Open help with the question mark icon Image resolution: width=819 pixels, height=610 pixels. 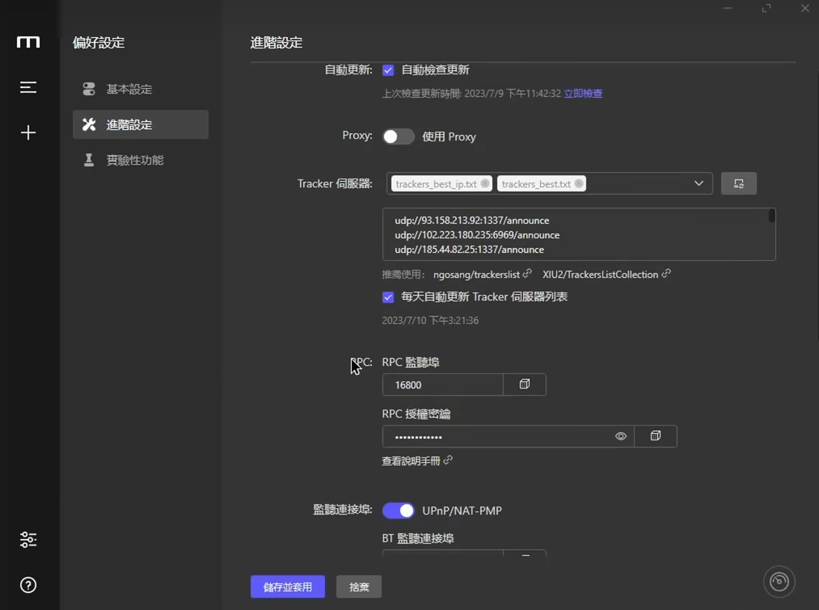[28, 584]
